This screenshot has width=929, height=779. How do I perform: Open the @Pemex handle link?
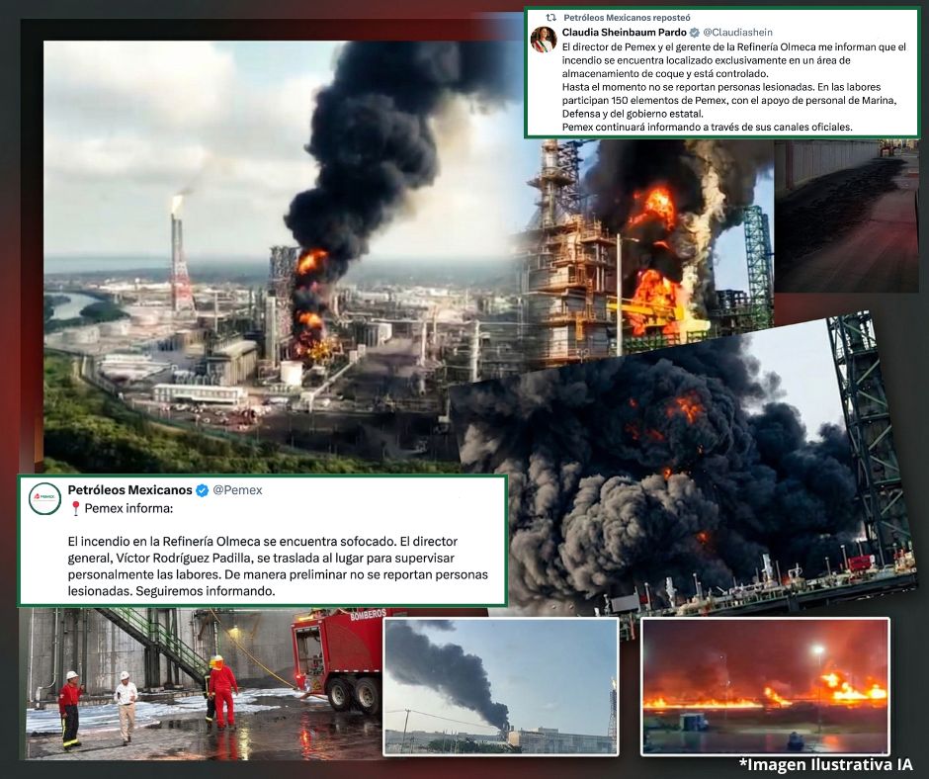(235, 490)
